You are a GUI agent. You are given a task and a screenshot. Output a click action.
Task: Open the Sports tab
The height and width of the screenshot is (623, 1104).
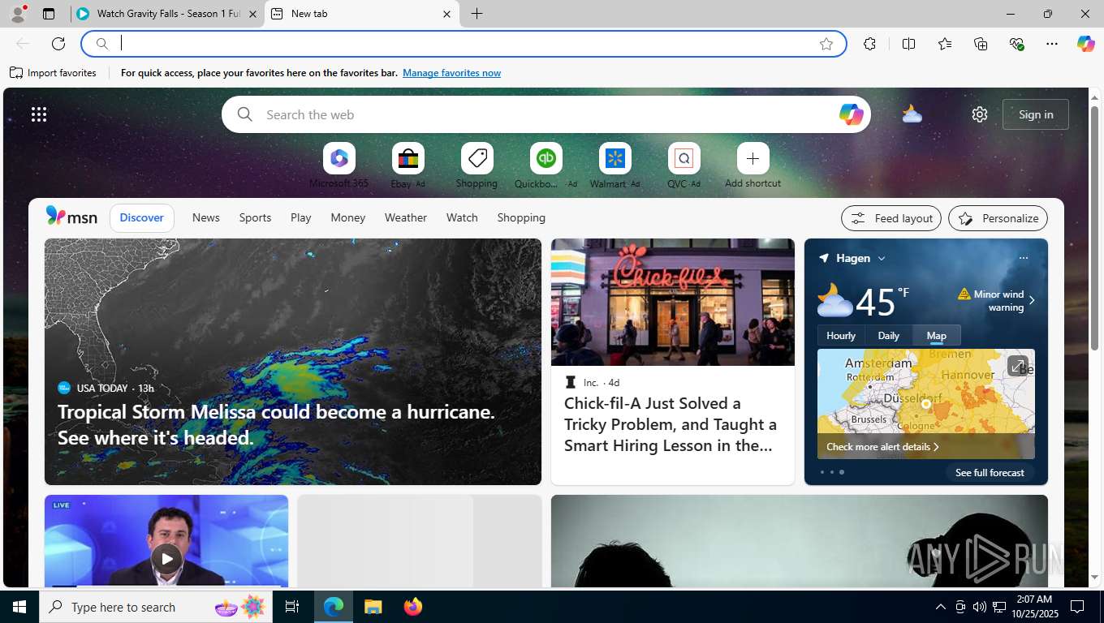click(255, 217)
